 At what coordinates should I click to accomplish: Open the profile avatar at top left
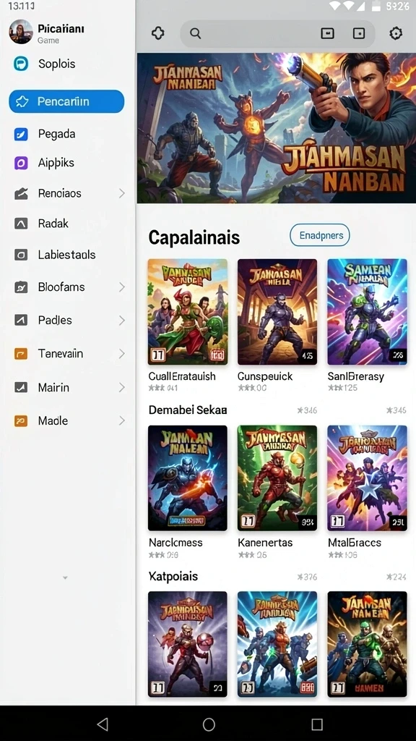click(21, 32)
